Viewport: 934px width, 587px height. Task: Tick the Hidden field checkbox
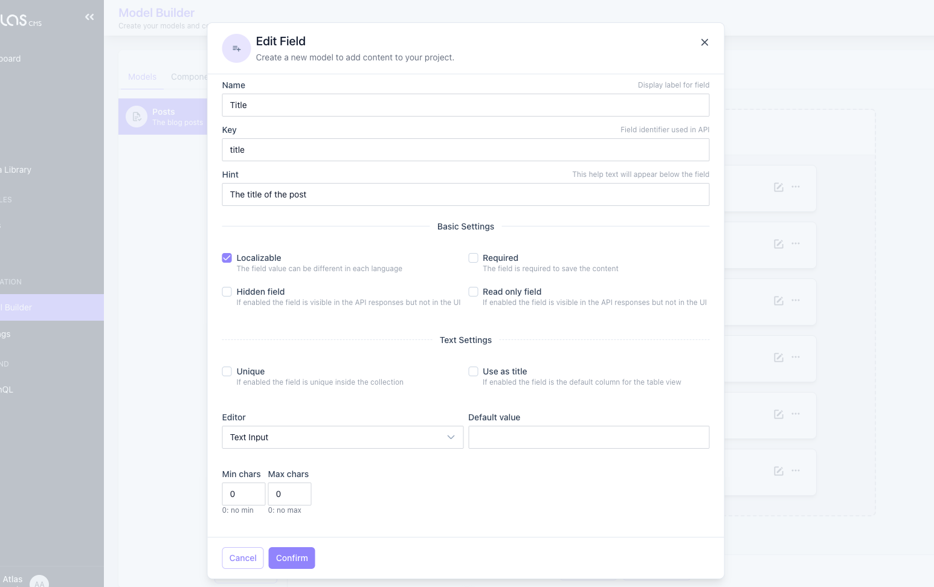[x=227, y=292]
